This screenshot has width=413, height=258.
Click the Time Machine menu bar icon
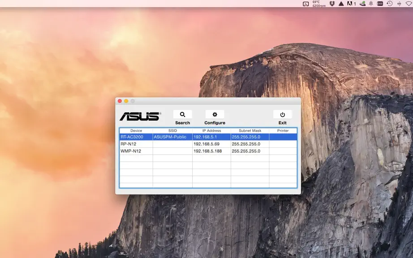pos(390,4)
